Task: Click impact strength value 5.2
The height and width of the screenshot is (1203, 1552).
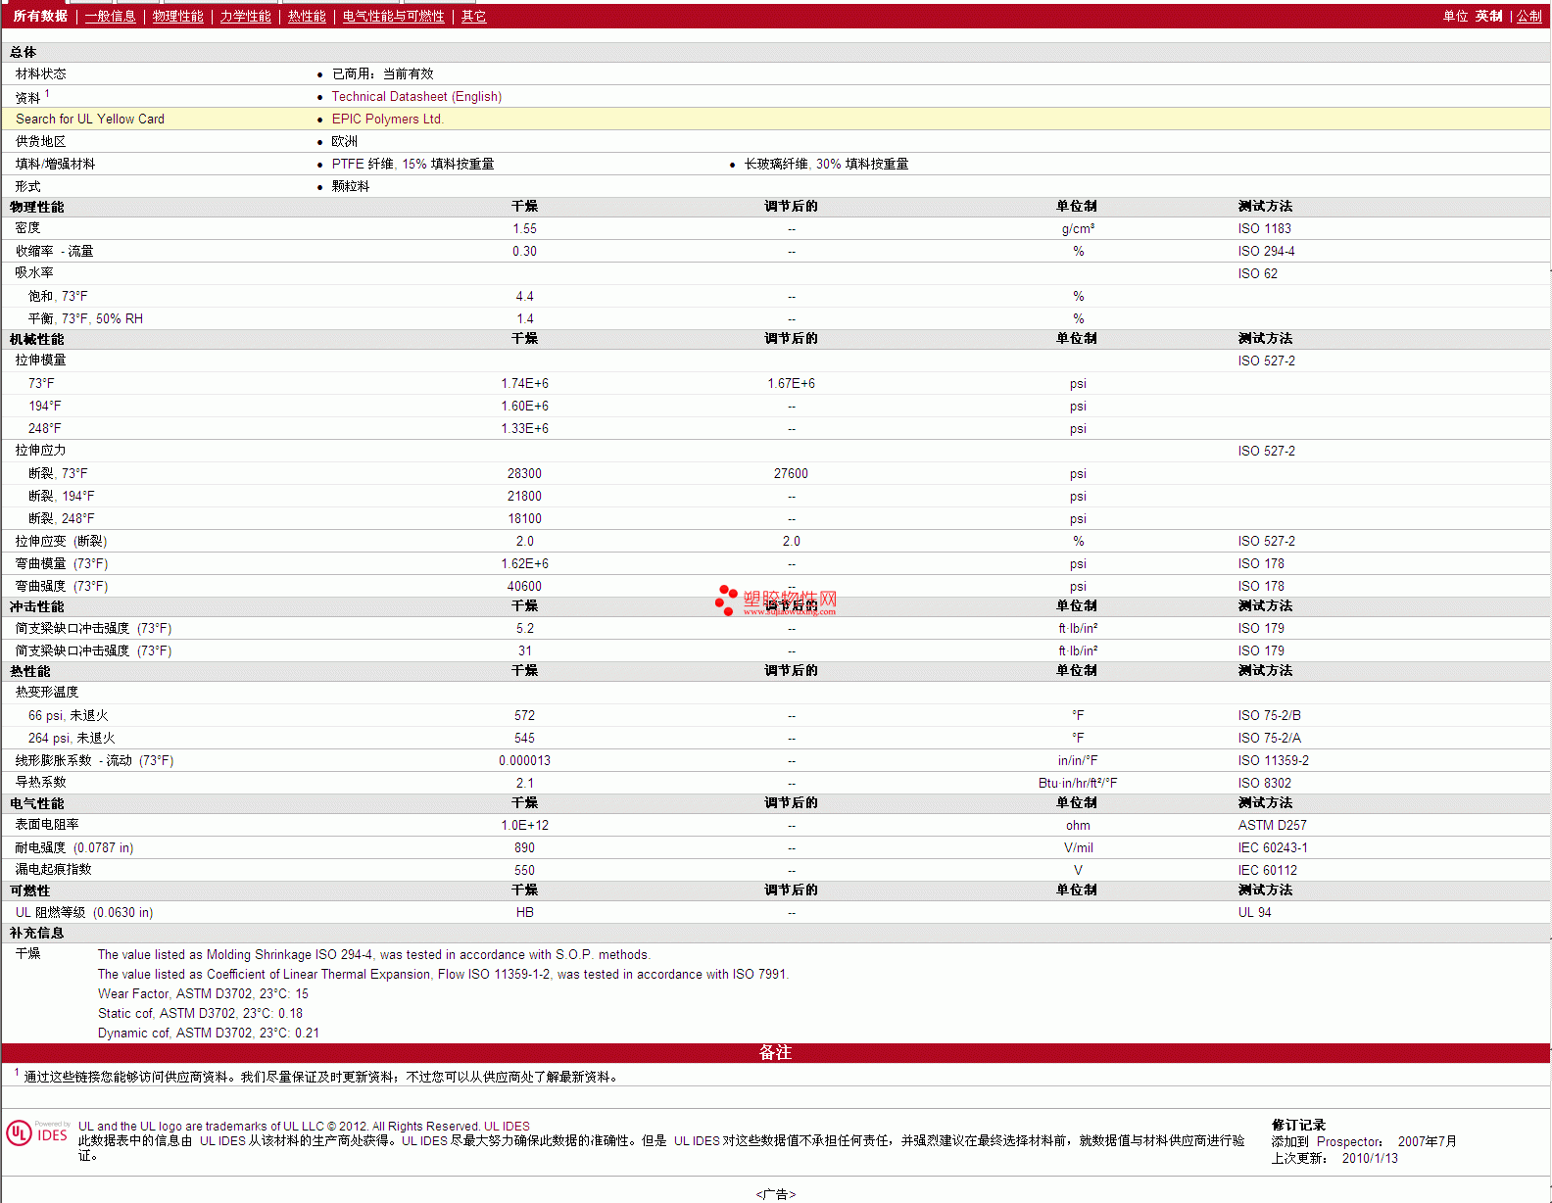Action: pos(524,628)
